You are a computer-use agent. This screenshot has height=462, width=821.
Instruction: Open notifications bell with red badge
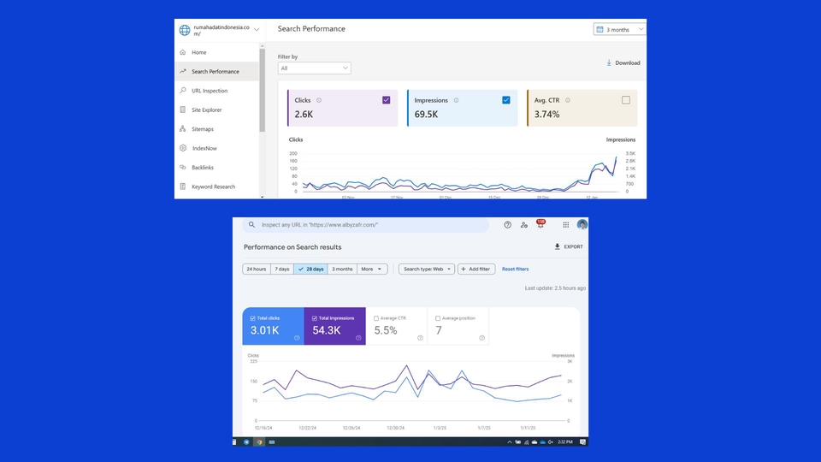click(540, 224)
